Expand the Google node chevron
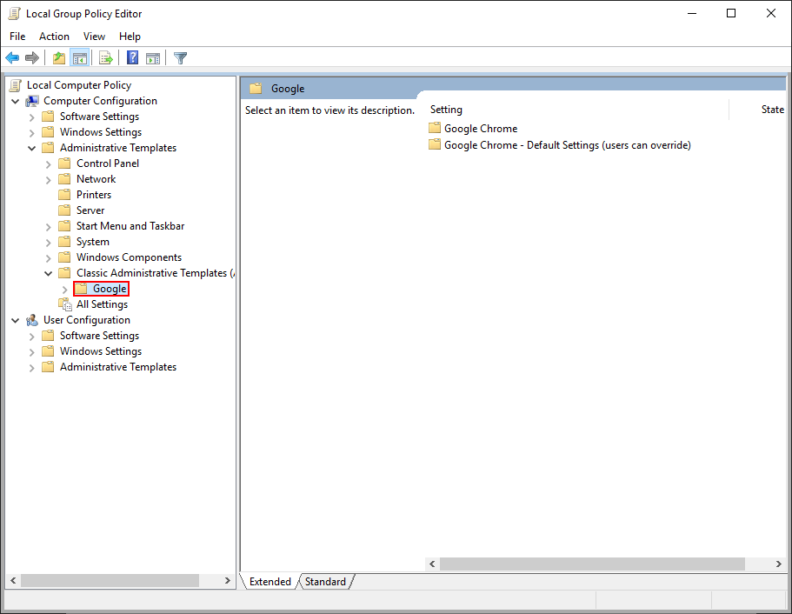 pyautogui.click(x=64, y=290)
